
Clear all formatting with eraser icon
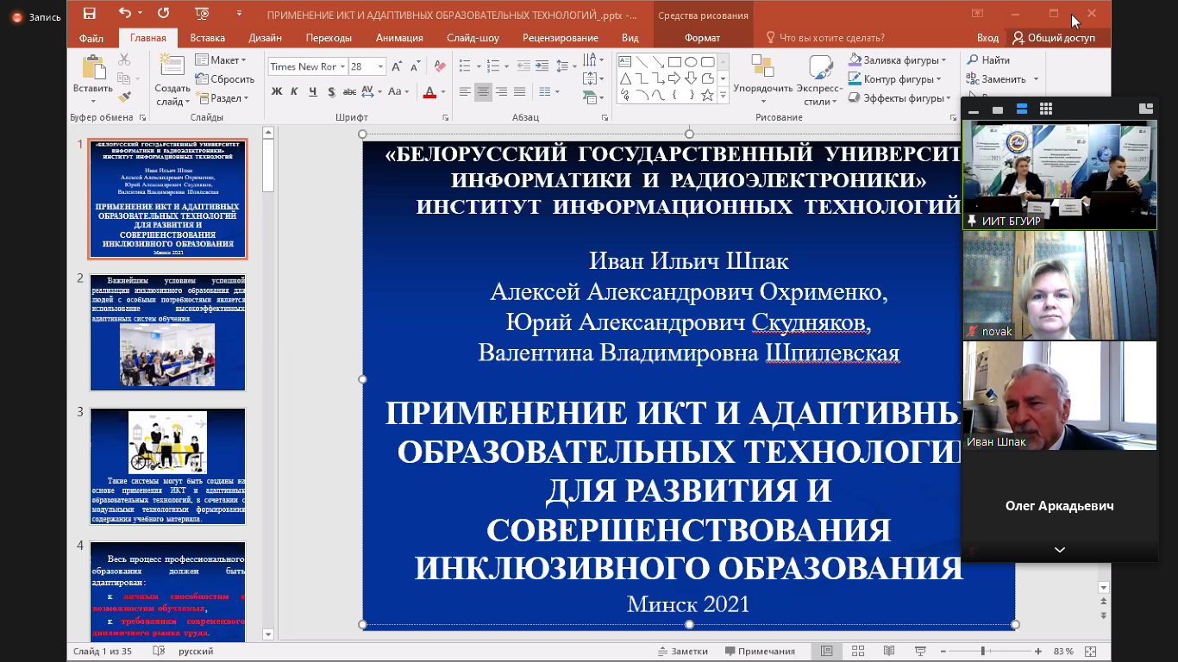point(440,66)
